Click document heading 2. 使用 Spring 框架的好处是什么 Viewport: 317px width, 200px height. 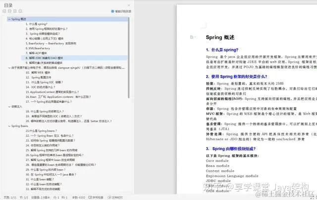237,77
